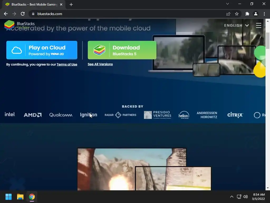This screenshot has width=270, height=203.
Task: Open the Chrome extensions puzzle icon
Action: (x=247, y=14)
